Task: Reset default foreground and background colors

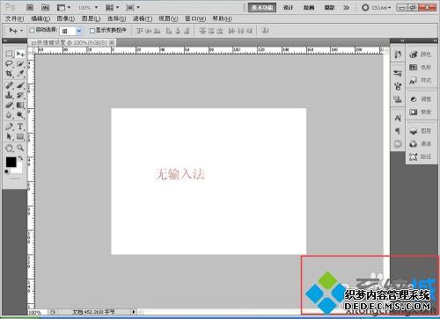Action: click(x=6, y=171)
